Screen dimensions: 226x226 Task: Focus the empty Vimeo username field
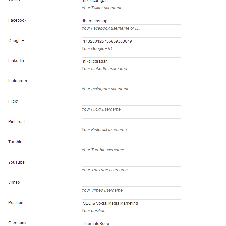(x=131, y=183)
